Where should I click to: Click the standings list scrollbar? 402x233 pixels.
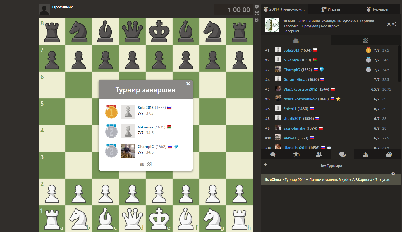(400, 64)
